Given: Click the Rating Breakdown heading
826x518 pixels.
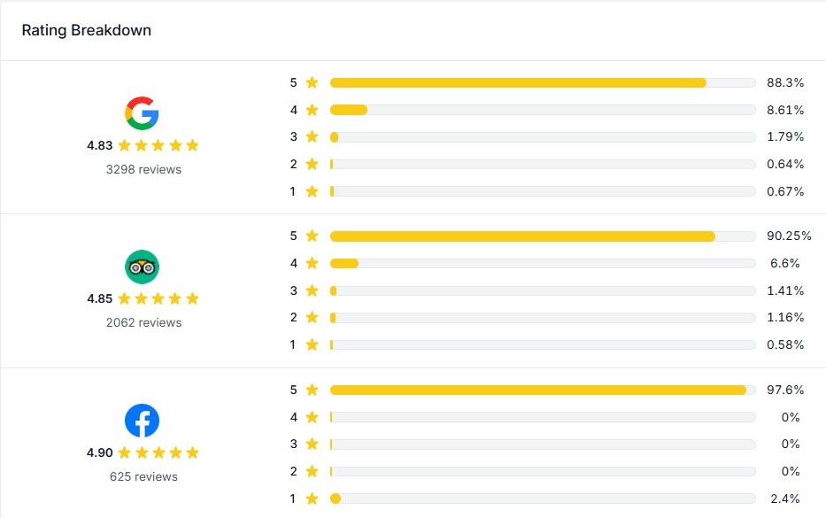Looking at the screenshot, I should pos(87,31).
